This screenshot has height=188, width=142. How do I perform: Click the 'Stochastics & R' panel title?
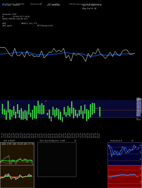tap(116, 141)
